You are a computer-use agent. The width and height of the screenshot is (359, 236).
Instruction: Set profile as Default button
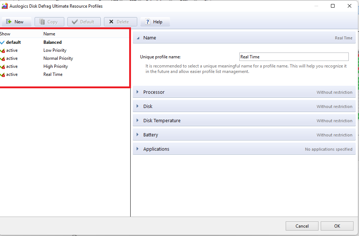(84, 22)
